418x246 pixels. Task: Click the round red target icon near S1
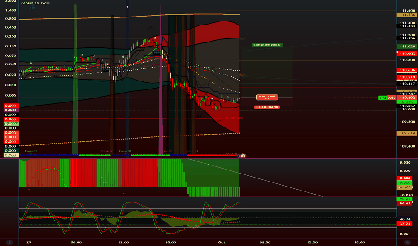tap(243, 156)
